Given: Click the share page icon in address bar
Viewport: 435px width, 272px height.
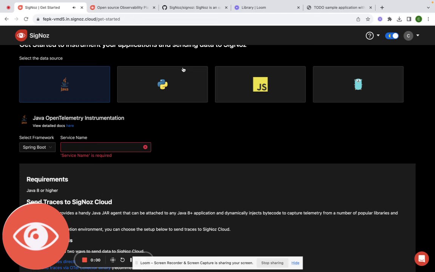Looking at the screenshot, I should [x=358, y=19].
